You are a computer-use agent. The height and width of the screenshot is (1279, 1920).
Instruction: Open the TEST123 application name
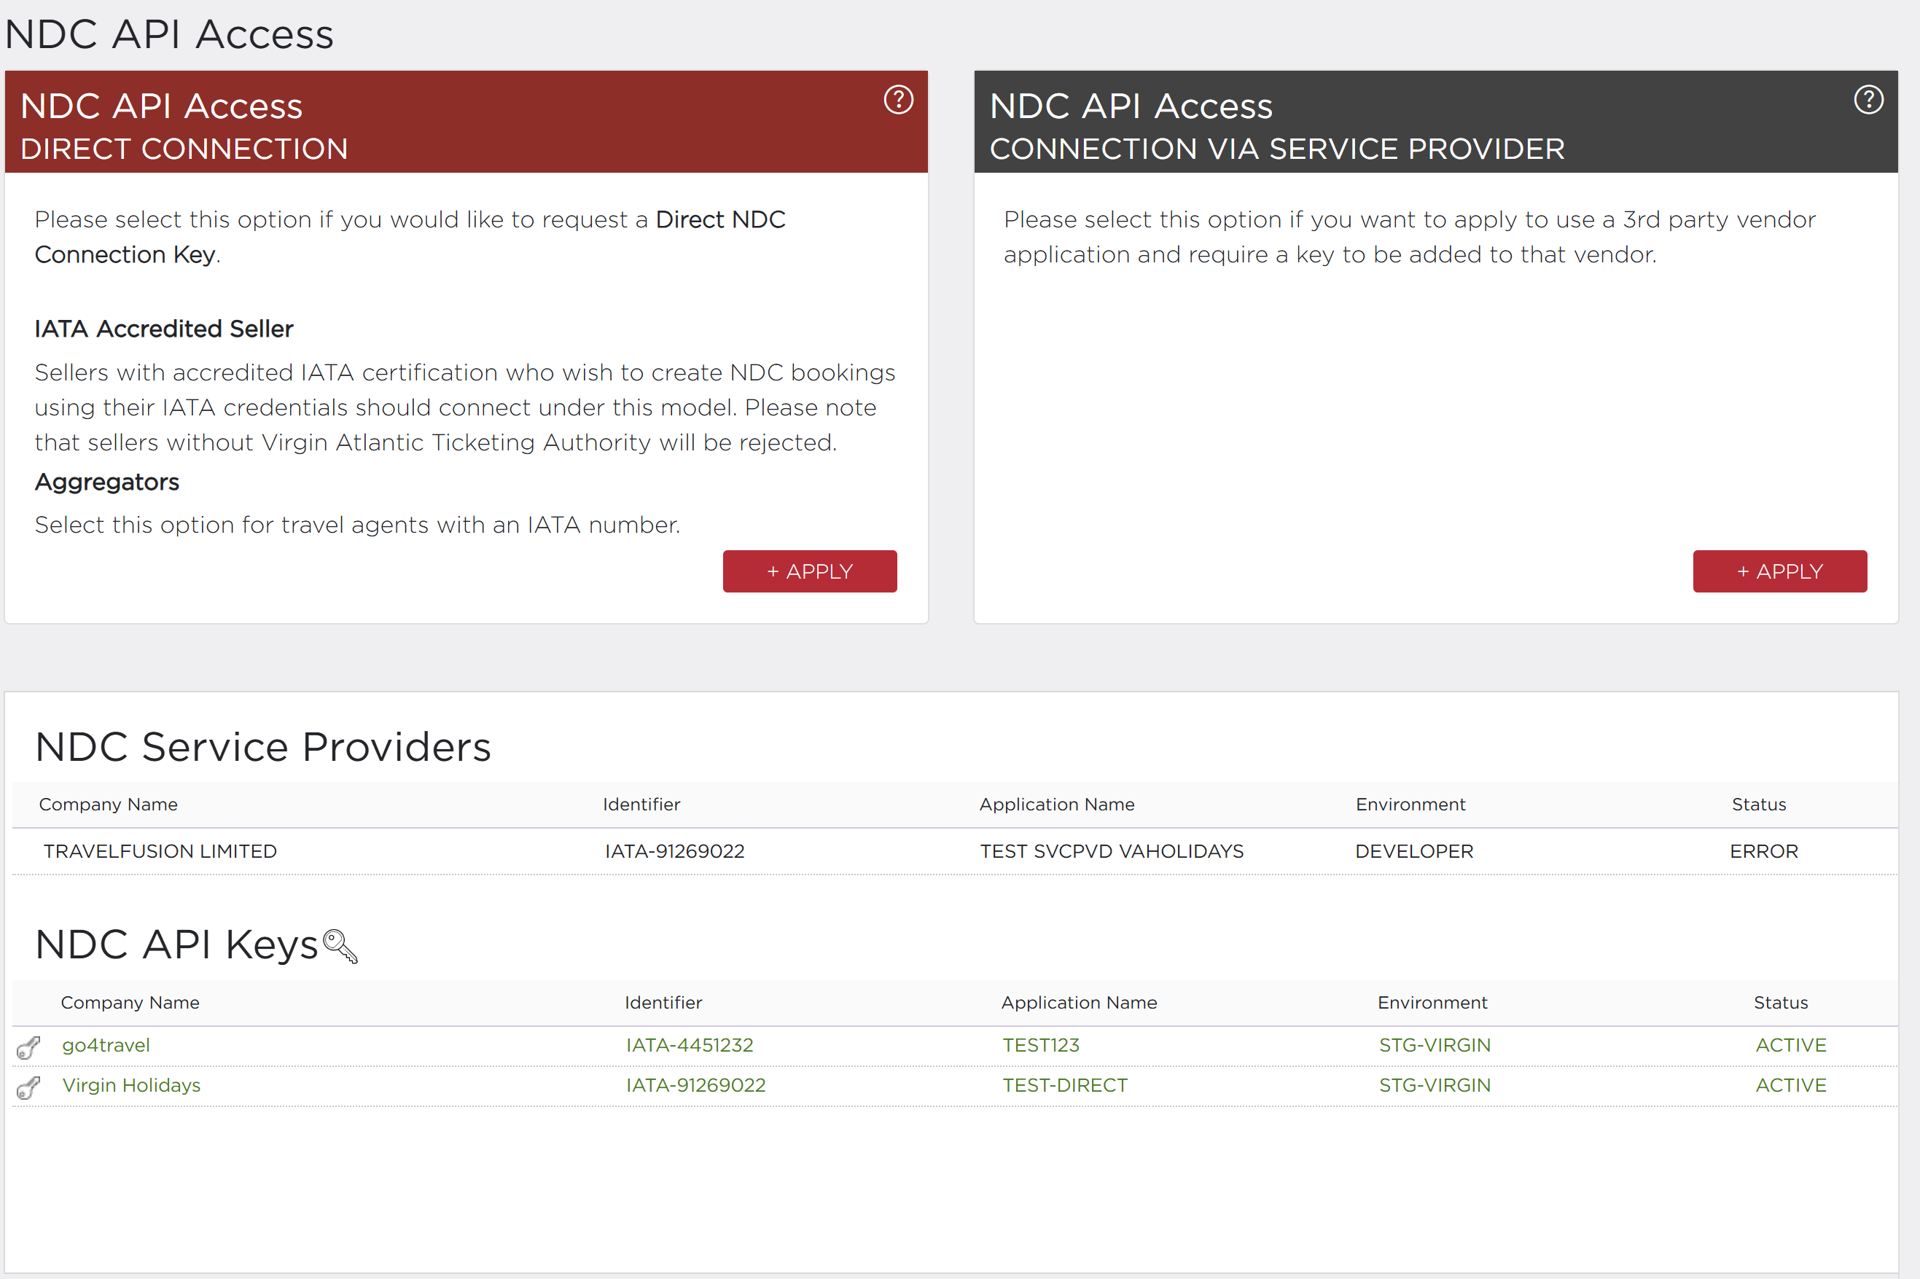tap(1040, 1045)
